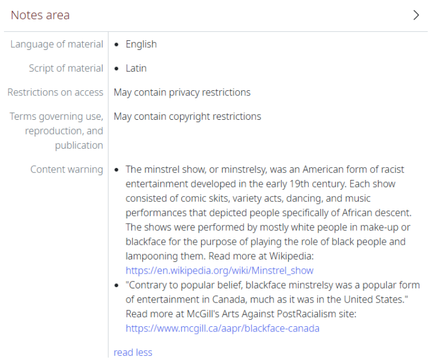This screenshot has width=430, height=361.
Task: Open the McGill blackface-canada link
Action: 223,328
